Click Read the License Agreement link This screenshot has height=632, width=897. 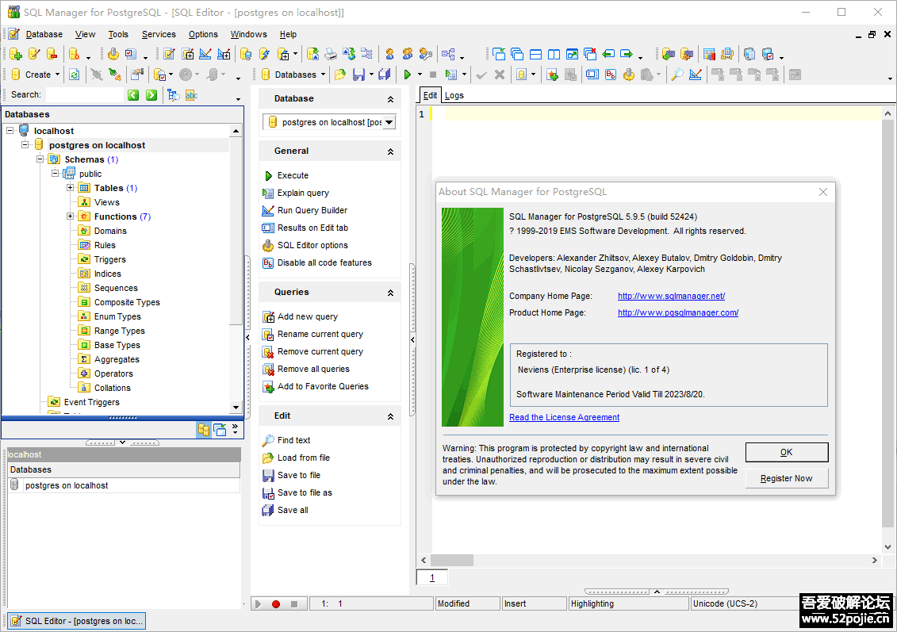tap(564, 417)
